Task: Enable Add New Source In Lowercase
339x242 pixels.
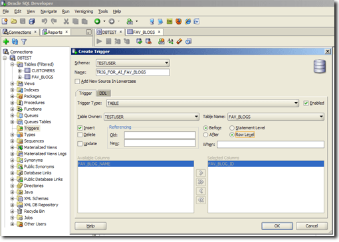Action: tap(77, 82)
